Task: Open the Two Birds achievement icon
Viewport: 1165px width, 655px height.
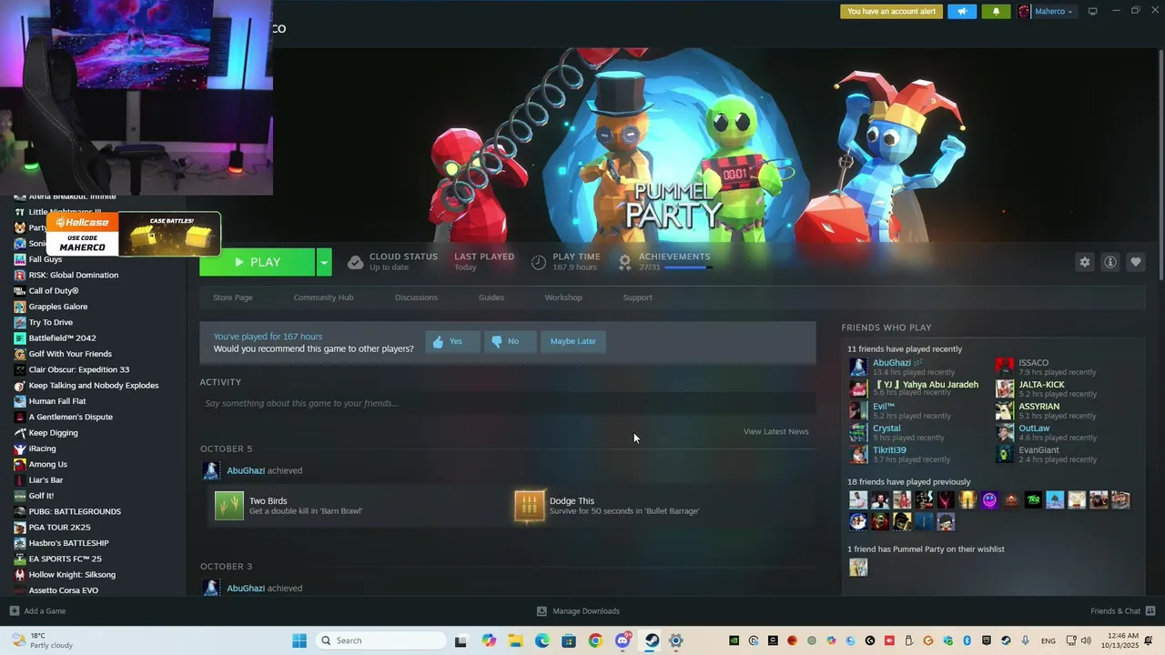Action: click(229, 506)
